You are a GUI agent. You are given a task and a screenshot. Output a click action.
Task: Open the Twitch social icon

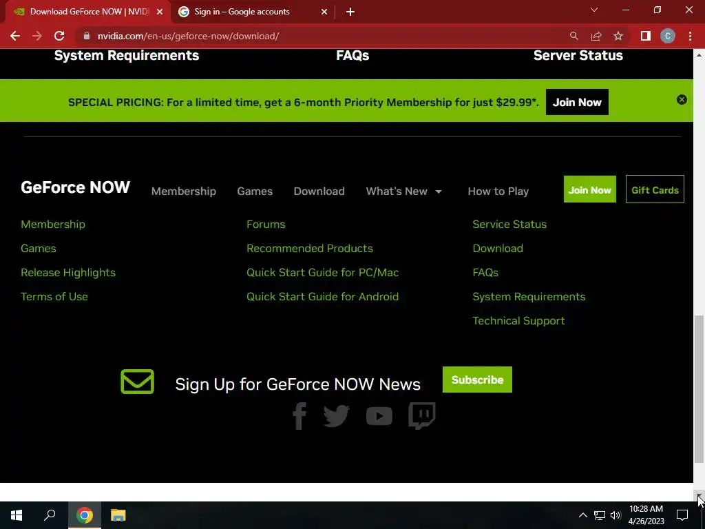click(x=422, y=416)
